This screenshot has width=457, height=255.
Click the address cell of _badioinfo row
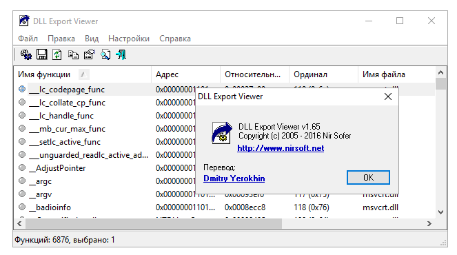tap(185, 207)
